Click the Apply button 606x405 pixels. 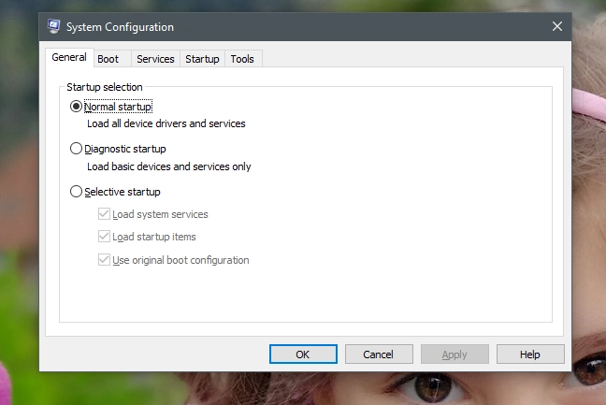[454, 354]
